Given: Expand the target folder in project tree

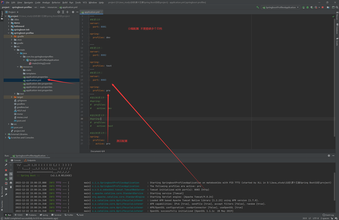Looking at the screenshot, I should point(12,97).
